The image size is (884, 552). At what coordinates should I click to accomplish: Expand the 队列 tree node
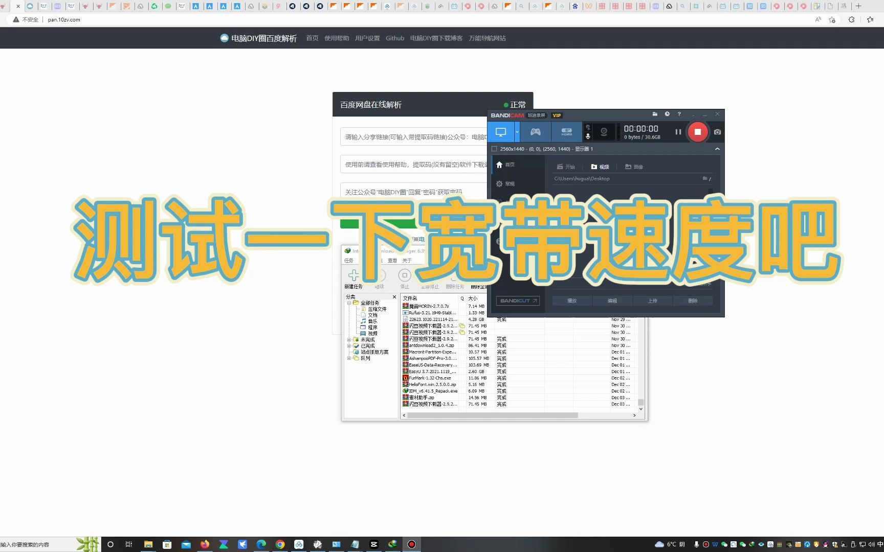[x=349, y=358]
